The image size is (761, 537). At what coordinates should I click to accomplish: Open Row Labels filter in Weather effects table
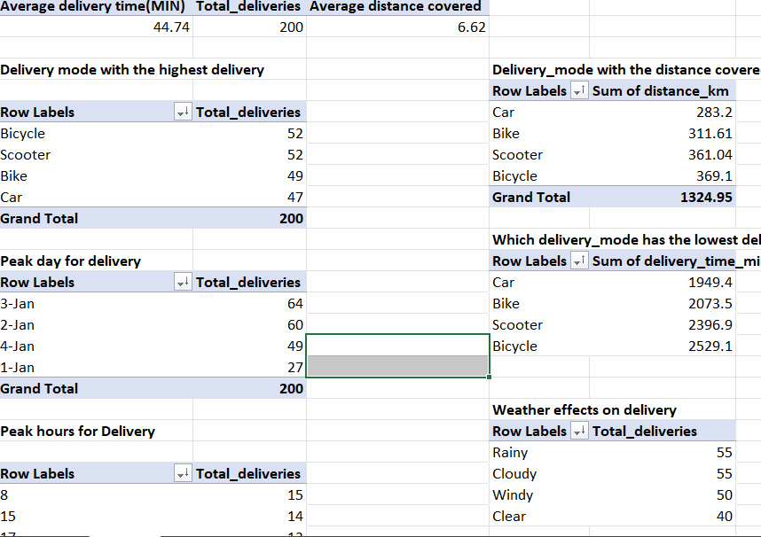[x=579, y=432]
